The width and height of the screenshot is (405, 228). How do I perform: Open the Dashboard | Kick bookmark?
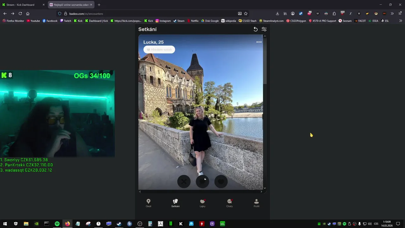point(97,21)
